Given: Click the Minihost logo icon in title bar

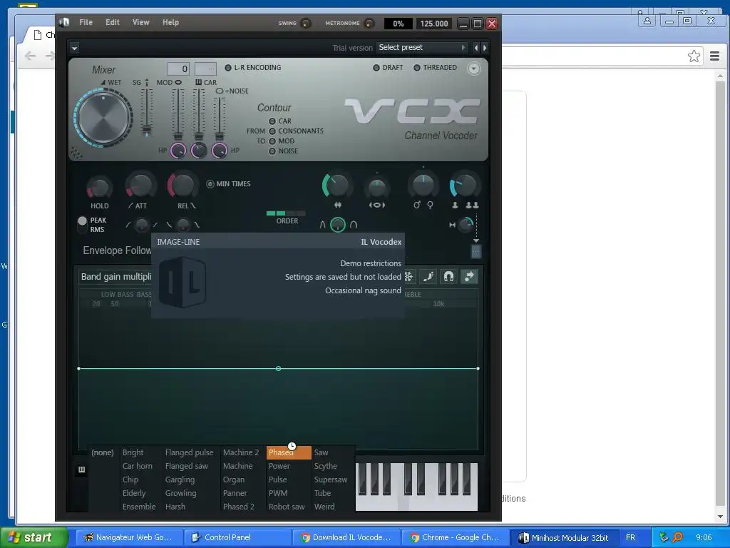Looking at the screenshot, I should [x=64, y=22].
